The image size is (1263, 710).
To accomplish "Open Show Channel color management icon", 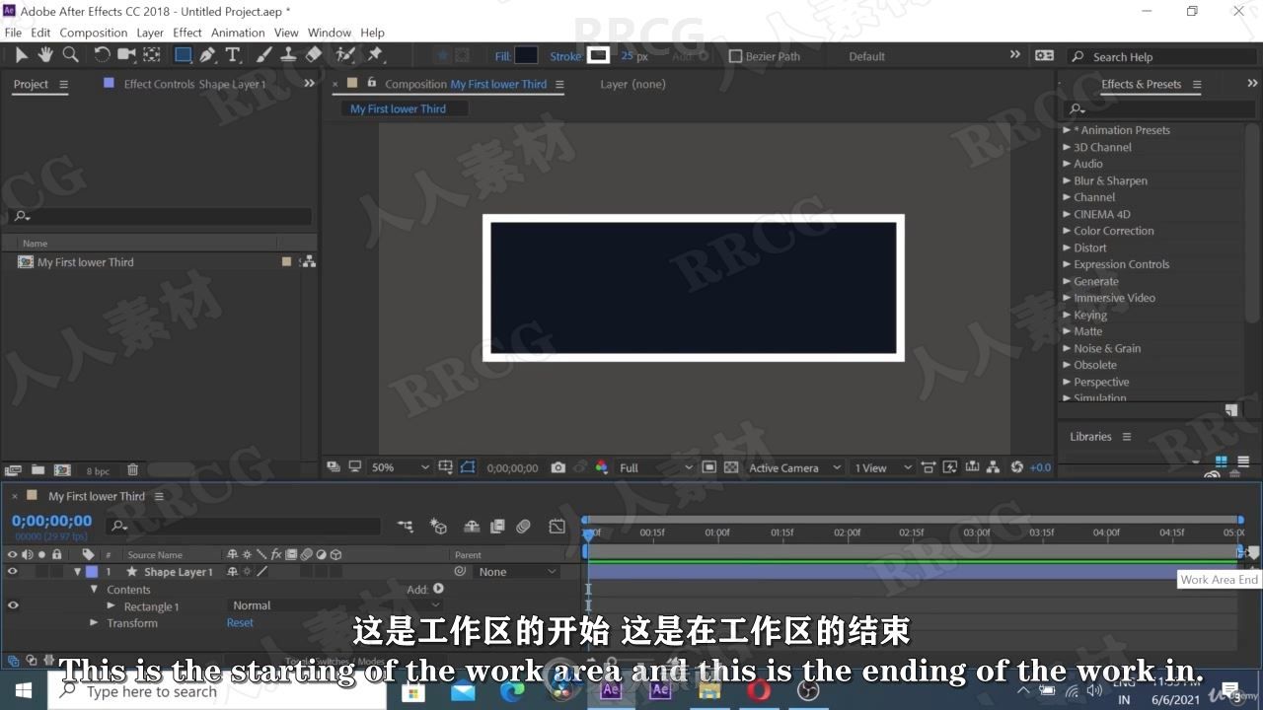I will [601, 467].
